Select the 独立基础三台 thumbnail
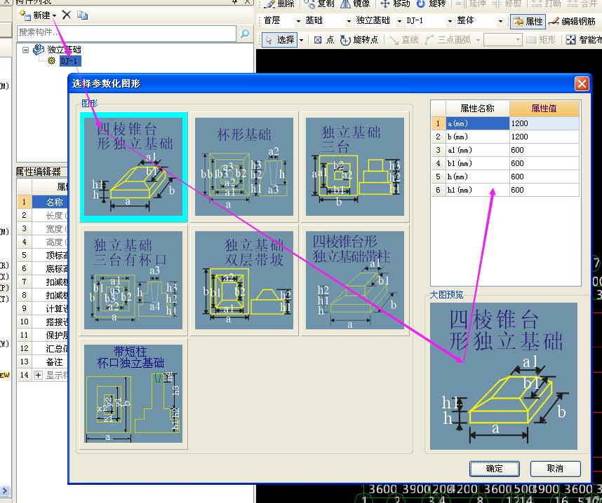This screenshot has width=602, height=503. 355,167
